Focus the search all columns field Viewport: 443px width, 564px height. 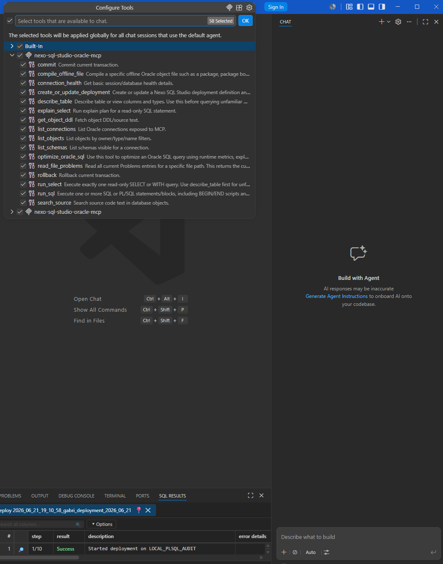(x=41, y=524)
